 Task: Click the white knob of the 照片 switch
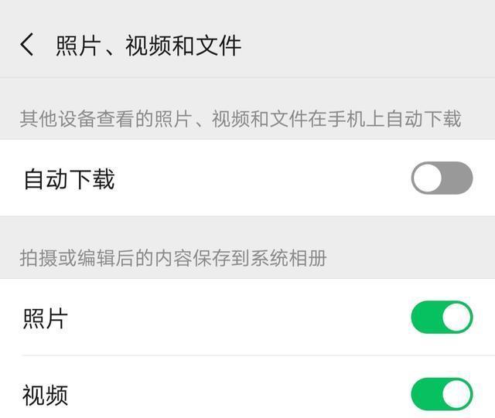click(457, 317)
